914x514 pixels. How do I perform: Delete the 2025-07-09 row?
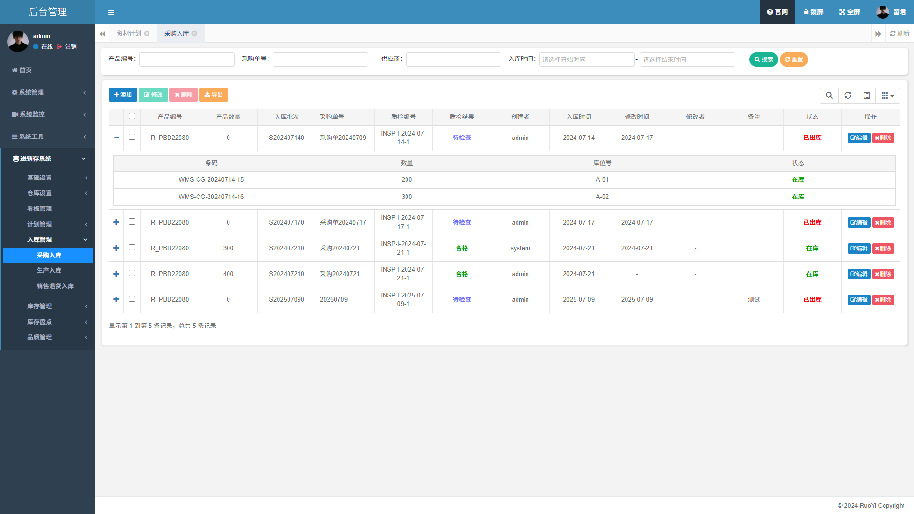pyautogui.click(x=883, y=300)
